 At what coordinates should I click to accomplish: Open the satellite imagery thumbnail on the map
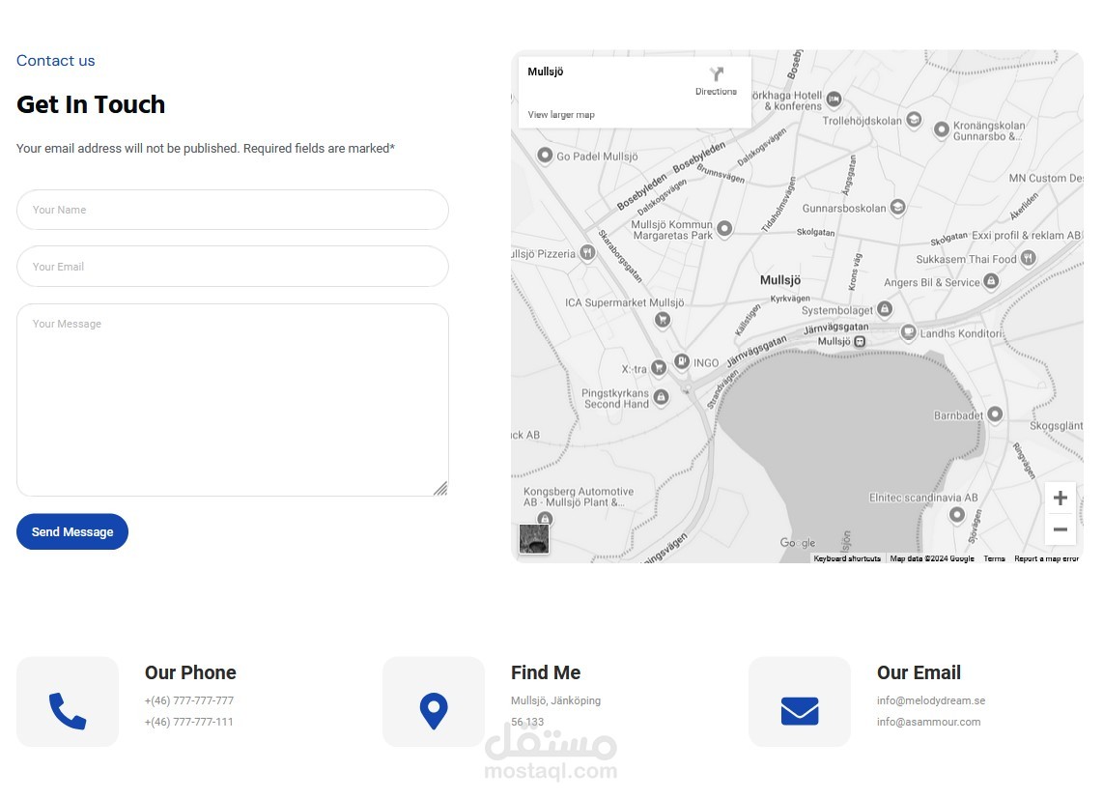(x=534, y=539)
